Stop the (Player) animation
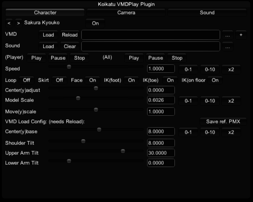 tap(79, 58)
